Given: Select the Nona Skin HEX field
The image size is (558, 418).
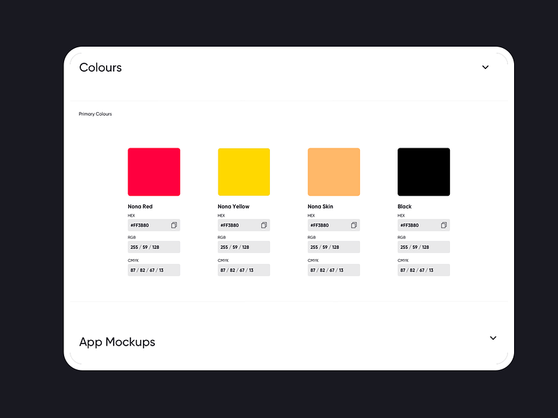Looking at the screenshot, I should (334, 225).
